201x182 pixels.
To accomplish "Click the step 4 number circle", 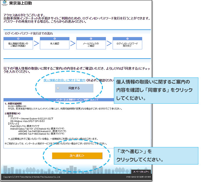I will 127,38.
